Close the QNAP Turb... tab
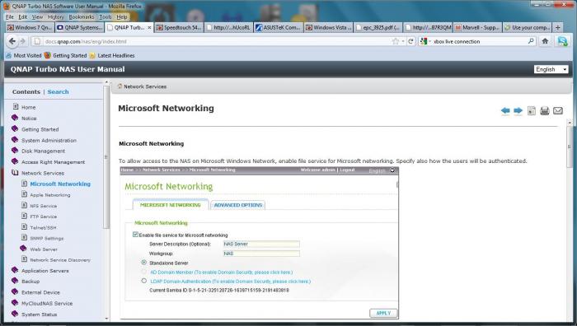The image size is (577, 326). pyautogui.click(x=149, y=27)
